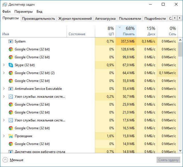Image resolution: width=183 pixels, height=167 pixels.
Task: Click the vertical scrollbar thumb
Action: click(180, 49)
